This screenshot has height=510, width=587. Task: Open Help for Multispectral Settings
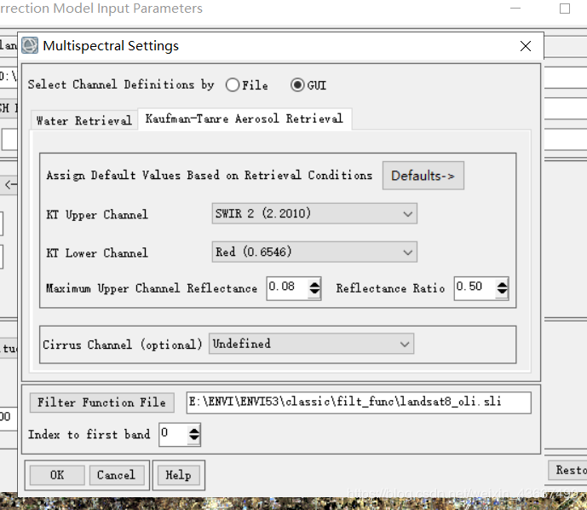[178, 475]
